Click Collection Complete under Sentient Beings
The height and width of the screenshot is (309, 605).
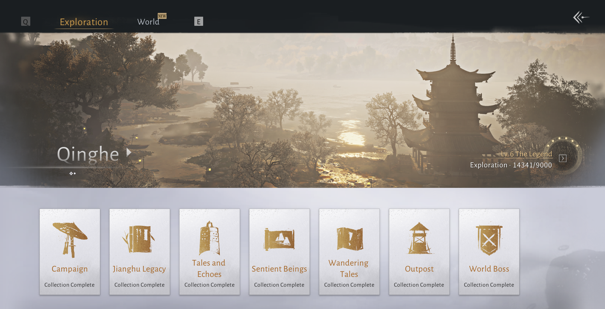(x=279, y=285)
